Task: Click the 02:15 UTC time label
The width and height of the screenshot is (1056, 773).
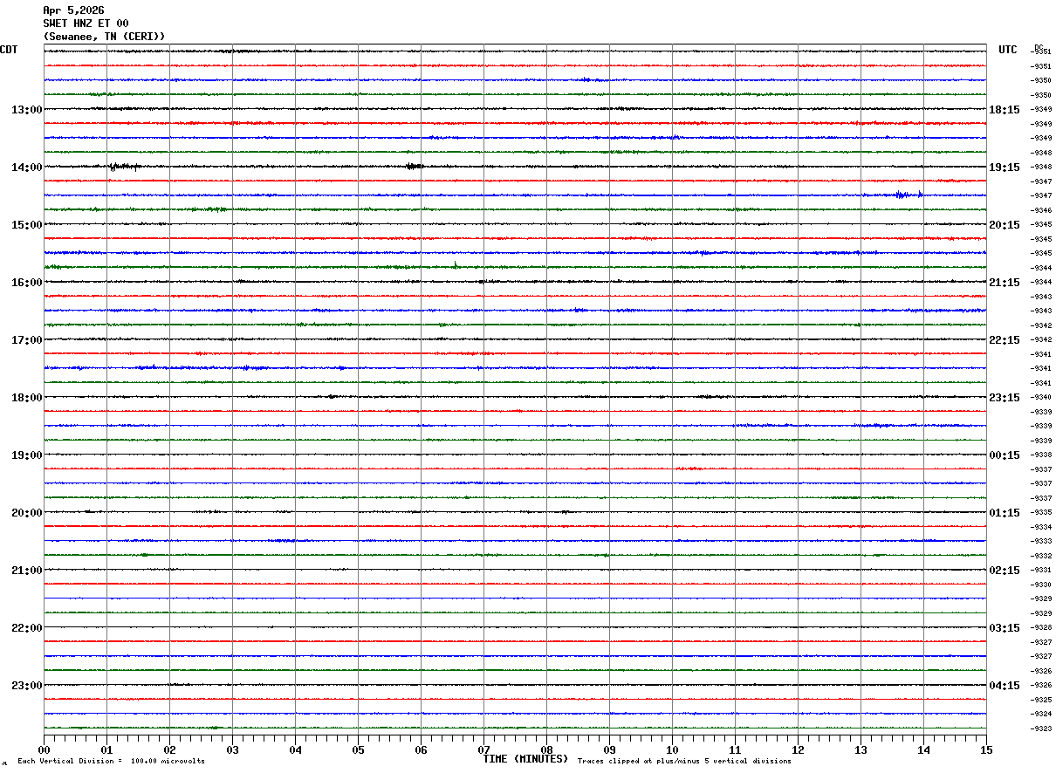Action: click(1005, 571)
